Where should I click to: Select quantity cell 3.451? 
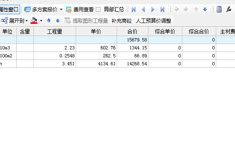(55, 64)
